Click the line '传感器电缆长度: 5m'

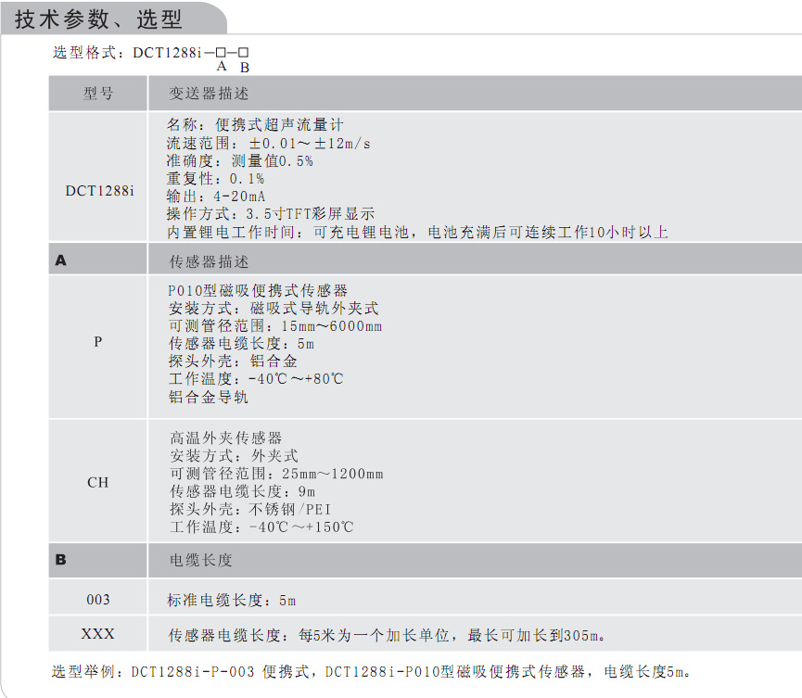241,344
